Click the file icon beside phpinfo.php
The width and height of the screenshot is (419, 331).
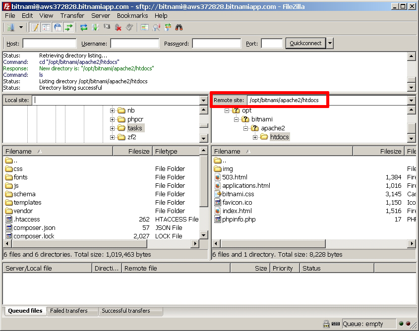tap(218, 219)
